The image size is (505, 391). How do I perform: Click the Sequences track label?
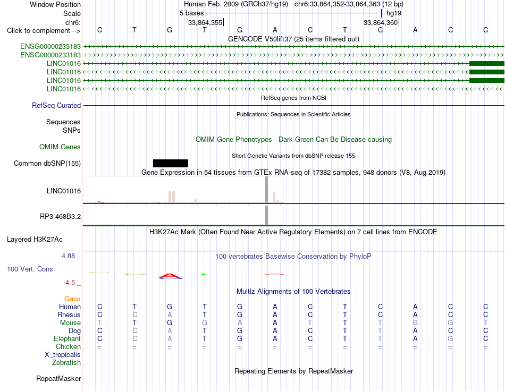(x=63, y=122)
